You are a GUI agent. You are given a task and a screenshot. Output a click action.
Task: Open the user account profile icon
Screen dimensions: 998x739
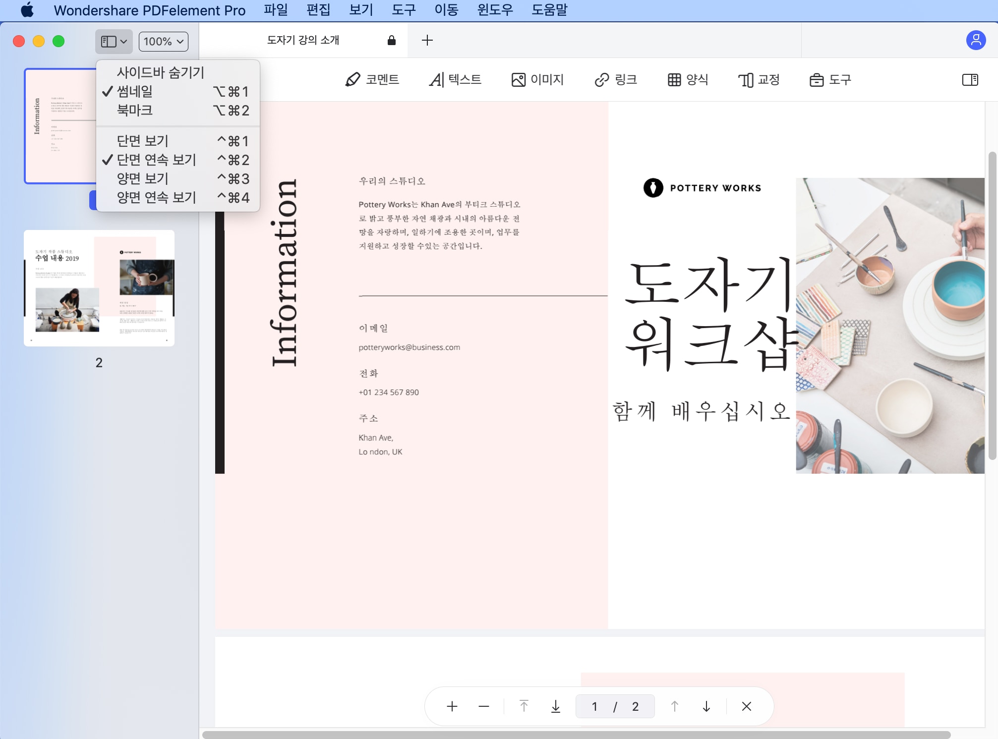coord(976,40)
